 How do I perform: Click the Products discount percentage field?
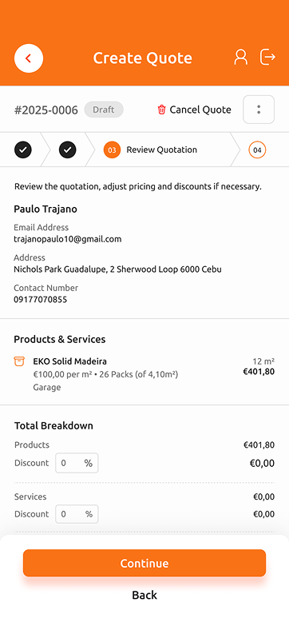pos(77,463)
